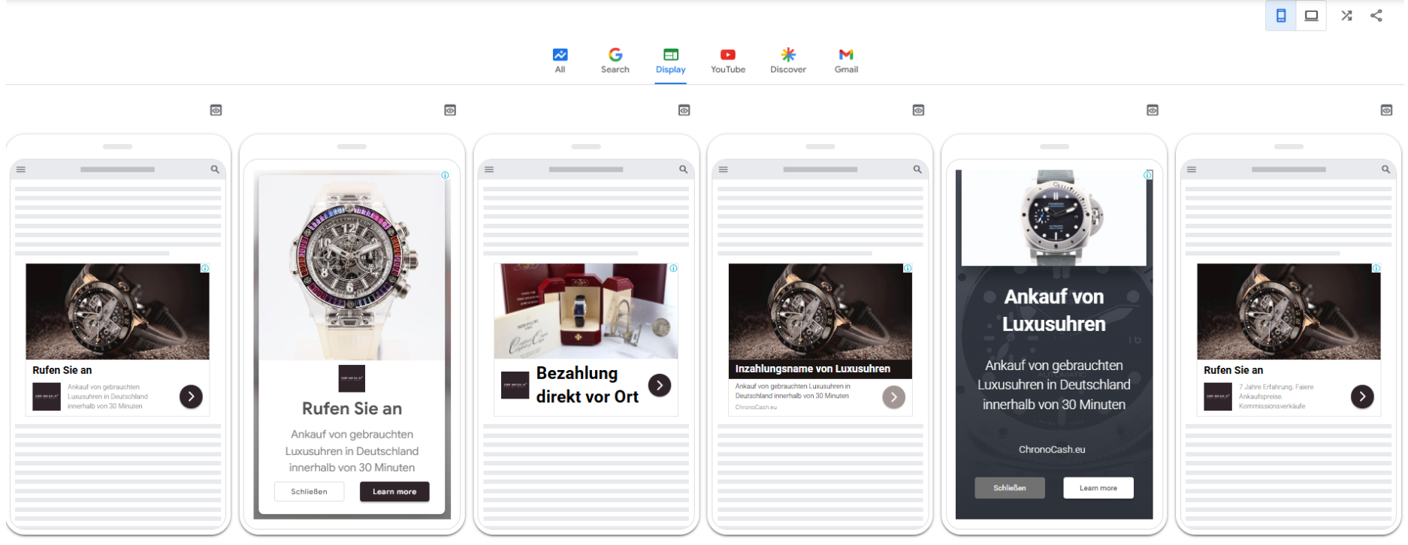
Task: Open the Search channel tab
Action: click(x=615, y=60)
